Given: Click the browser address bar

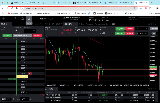Looking at the screenshot, I should pos(79,8).
